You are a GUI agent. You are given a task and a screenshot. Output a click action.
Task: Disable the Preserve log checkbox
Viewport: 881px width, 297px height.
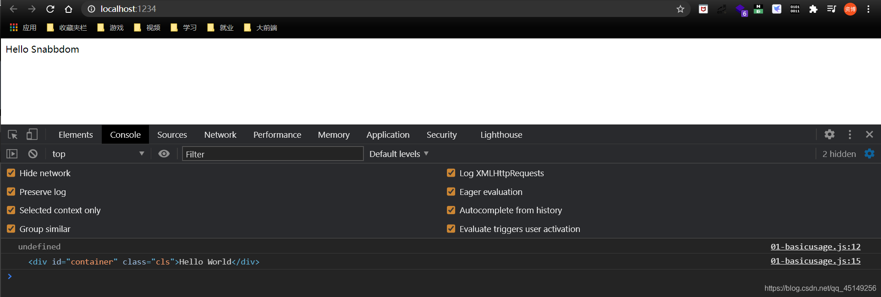pos(11,192)
